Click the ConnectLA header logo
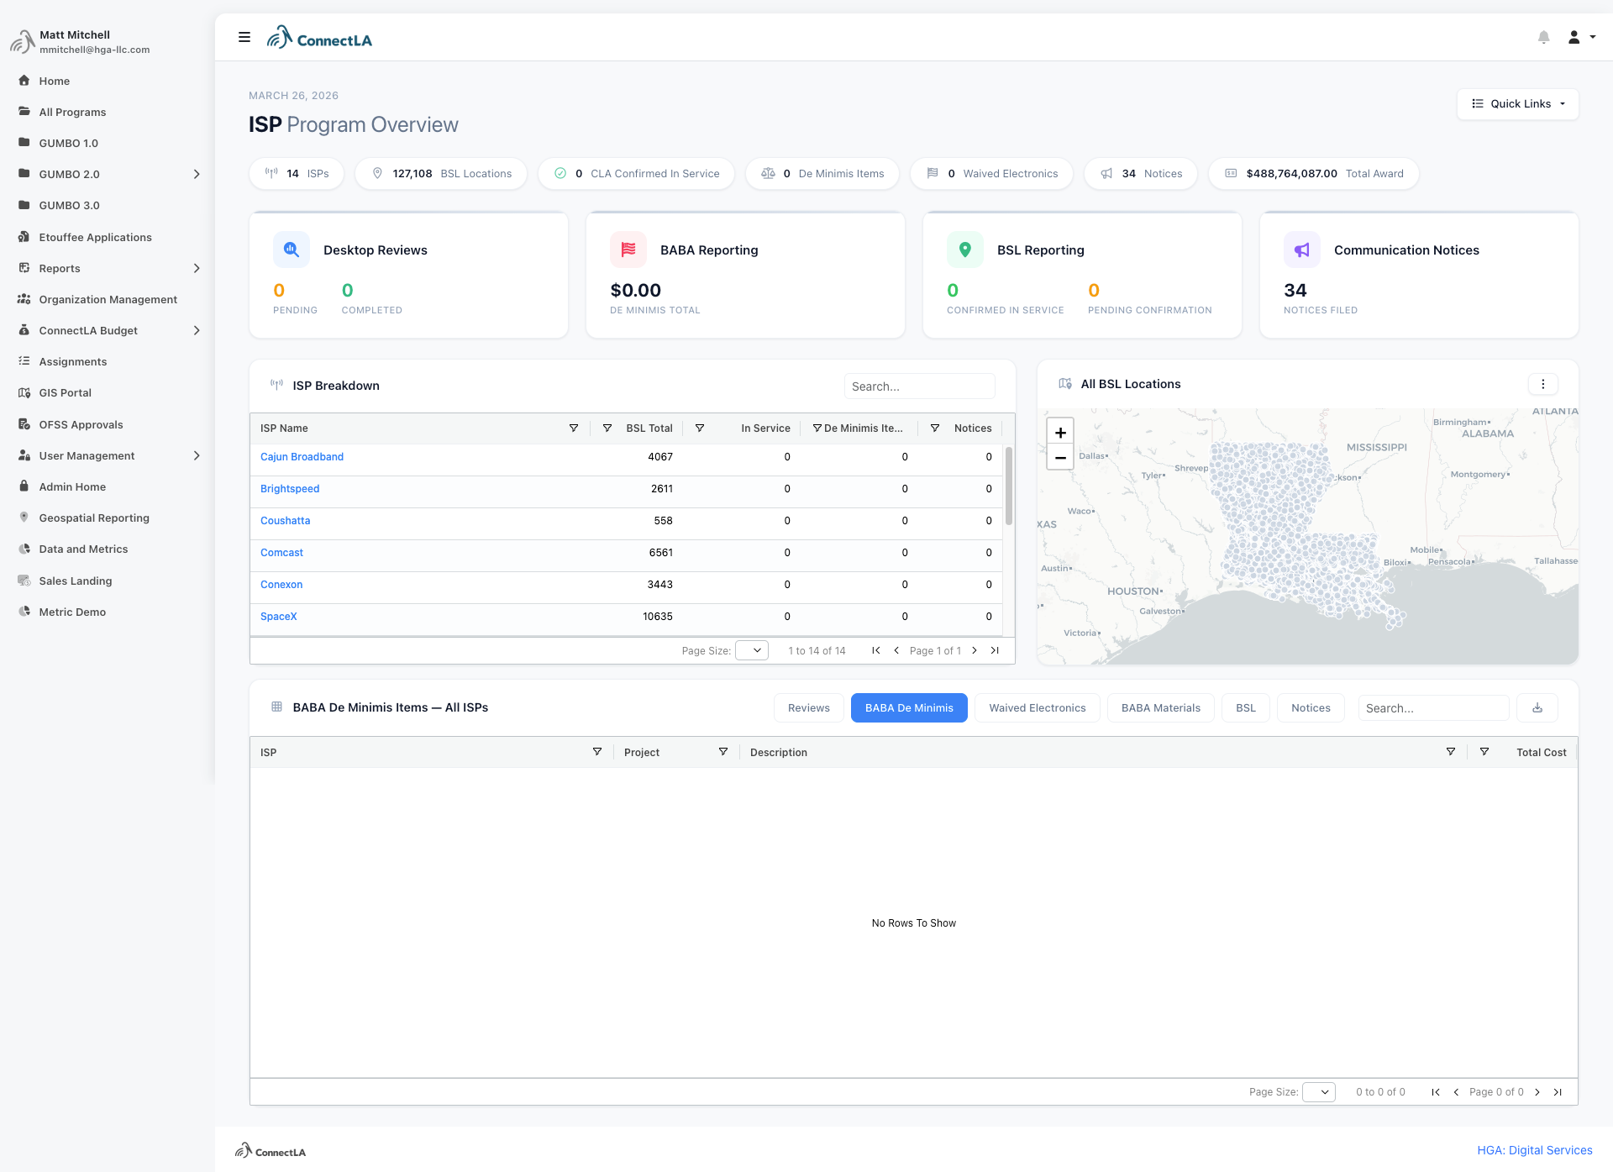The height and width of the screenshot is (1172, 1613). click(319, 38)
